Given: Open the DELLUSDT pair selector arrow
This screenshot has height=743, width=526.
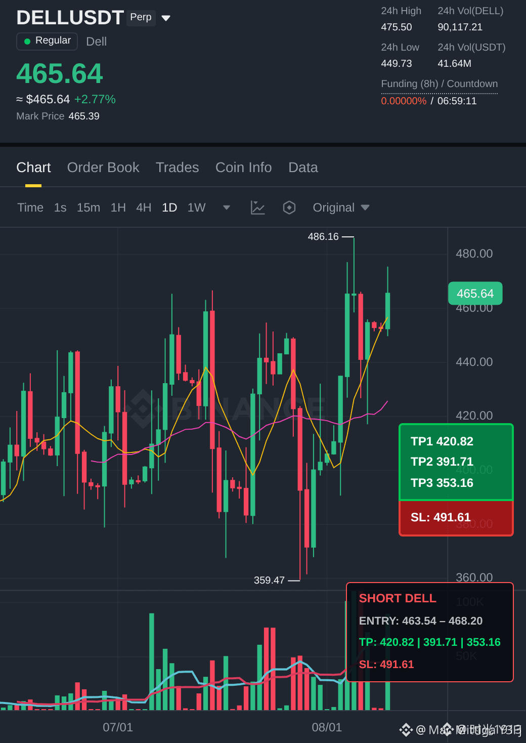Looking at the screenshot, I should [166, 18].
